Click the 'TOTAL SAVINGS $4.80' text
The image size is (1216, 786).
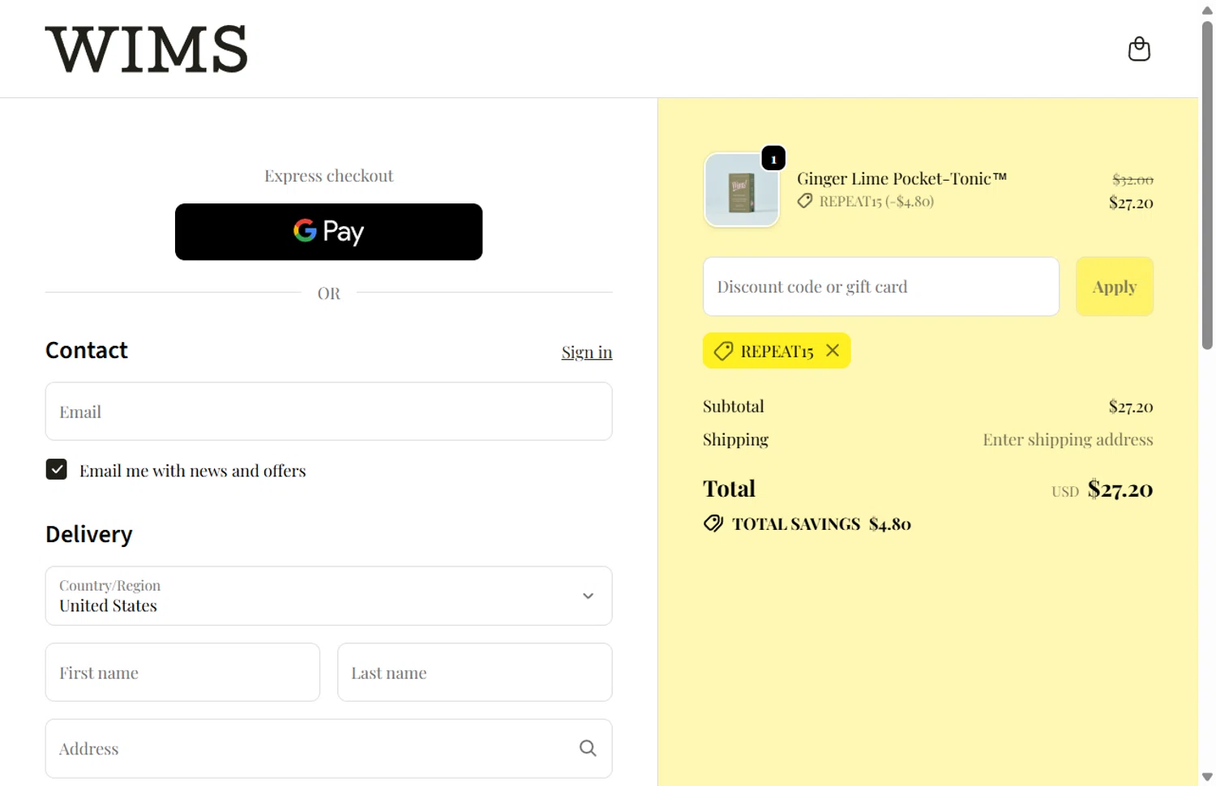click(x=821, y=524)
